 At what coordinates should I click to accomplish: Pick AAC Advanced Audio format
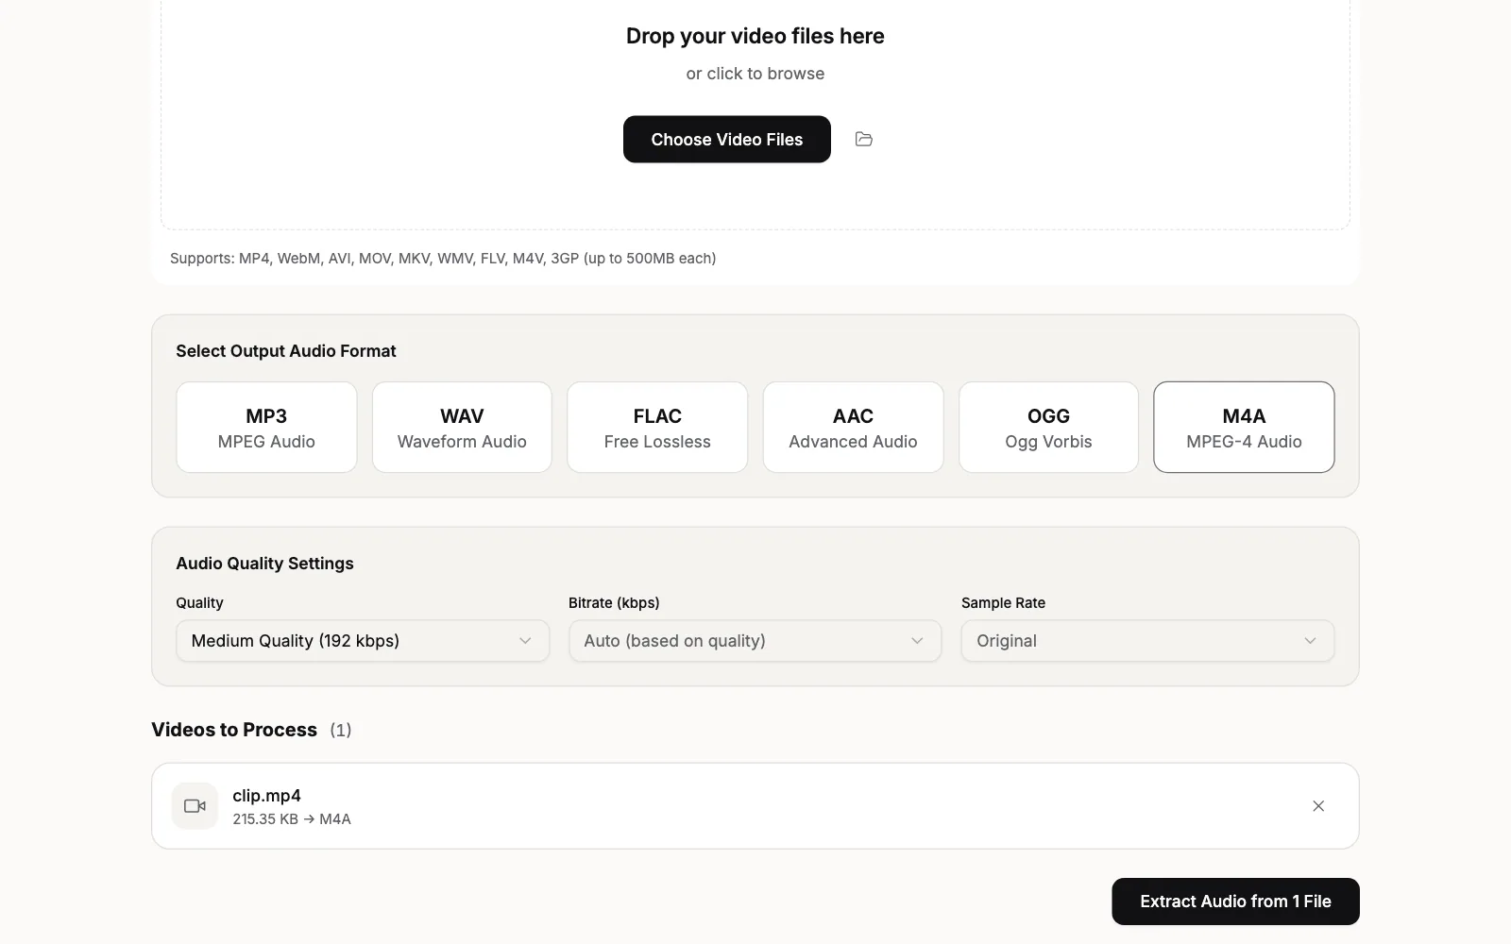pos(853,427)
